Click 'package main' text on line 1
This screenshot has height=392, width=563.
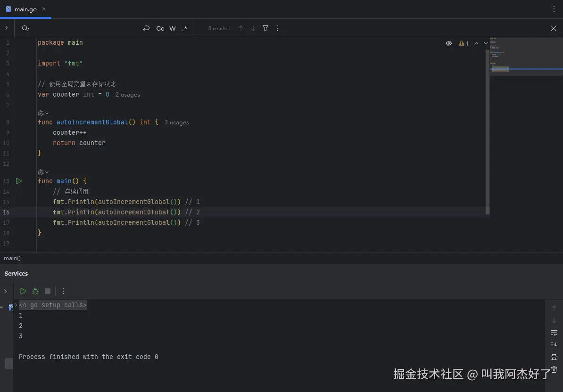pyautogui.click(x=60, y=43)
